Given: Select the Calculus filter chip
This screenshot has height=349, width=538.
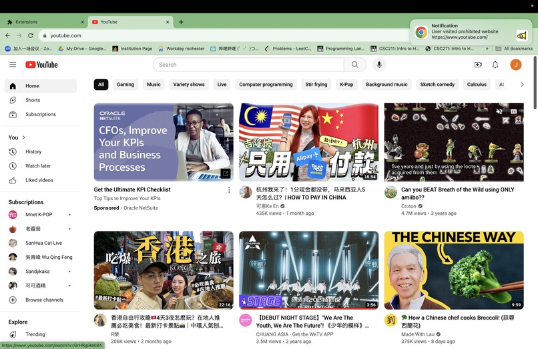Looking at the screenshot, I should (x=477, y=85).
